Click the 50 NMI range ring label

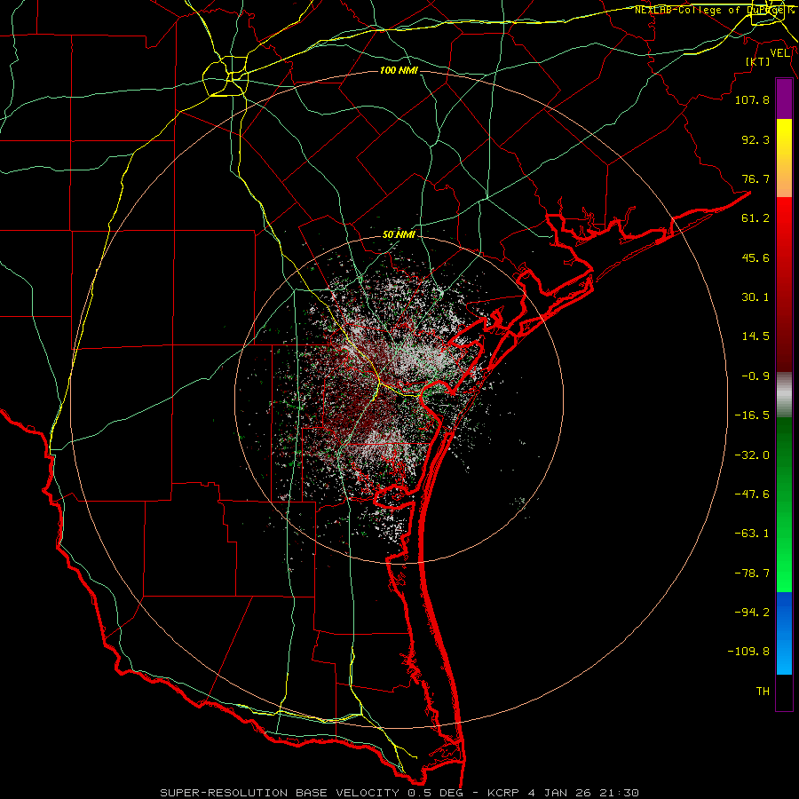399,235
